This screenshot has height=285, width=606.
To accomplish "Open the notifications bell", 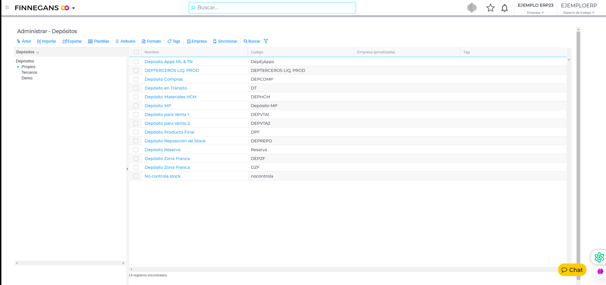I will 504,8.
